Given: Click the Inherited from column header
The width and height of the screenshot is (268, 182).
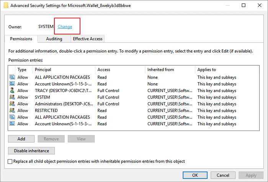Looking at the screenshot, I should tap(161, 70).
